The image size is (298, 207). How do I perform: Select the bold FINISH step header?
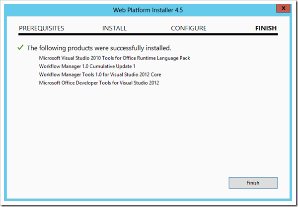click(x=266, y=28)
